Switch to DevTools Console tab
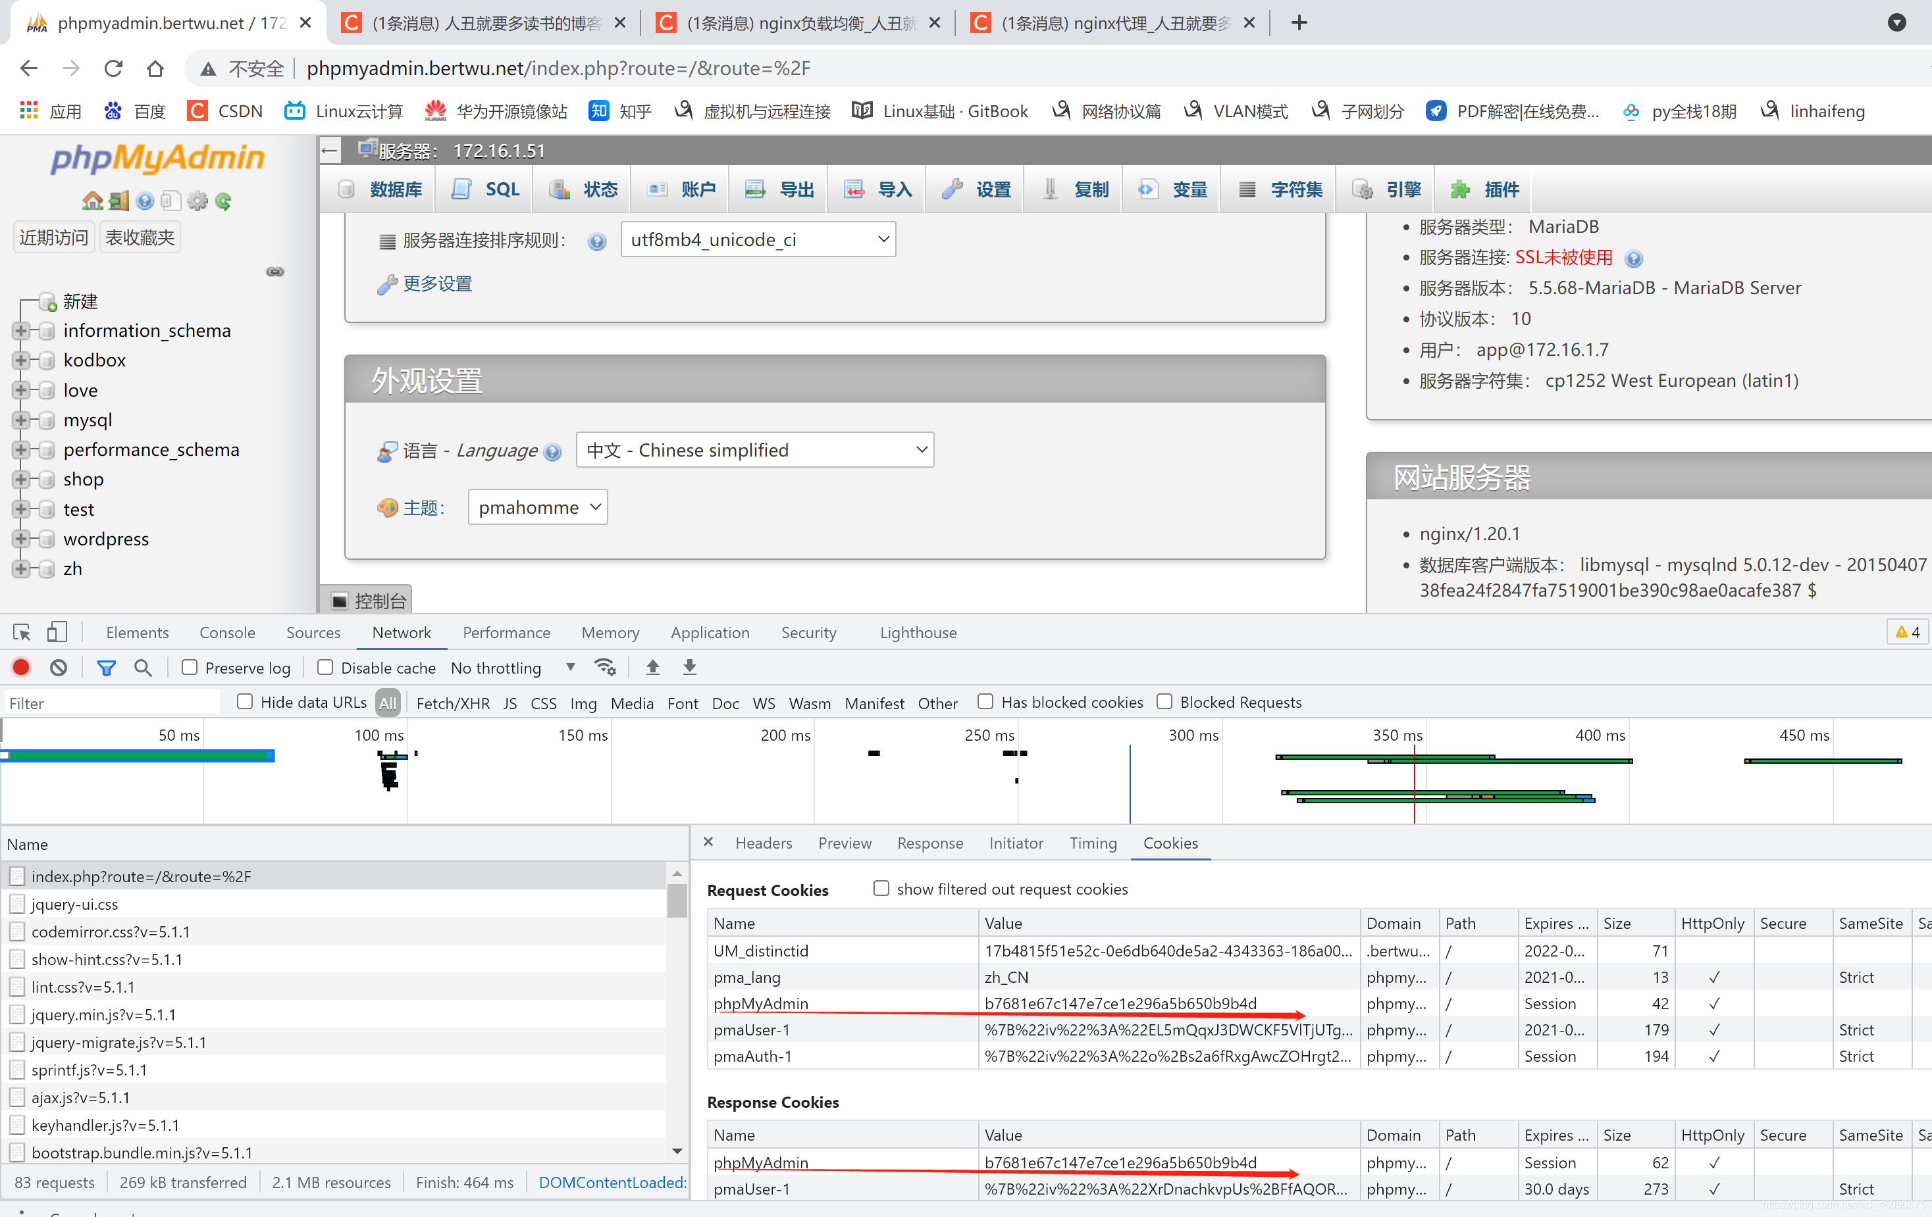 coord(227,633)
